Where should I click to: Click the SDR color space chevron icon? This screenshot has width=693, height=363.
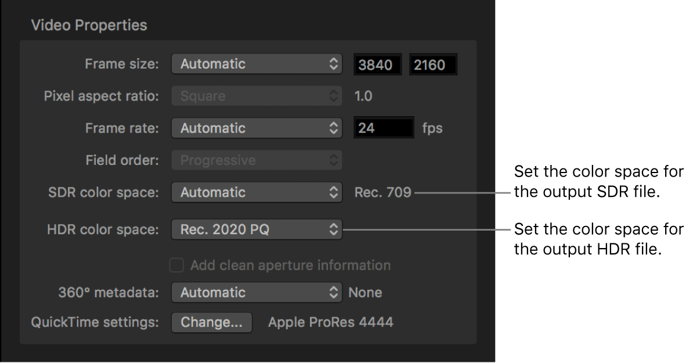[334, 192]
